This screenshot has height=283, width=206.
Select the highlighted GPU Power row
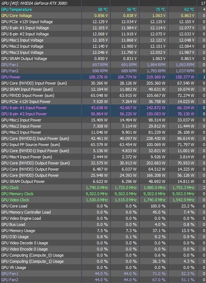[x=103, y=77]
